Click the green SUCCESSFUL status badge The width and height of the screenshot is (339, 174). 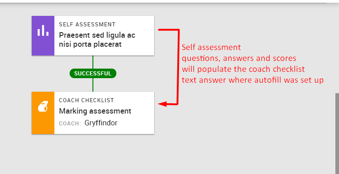point(93,74)
